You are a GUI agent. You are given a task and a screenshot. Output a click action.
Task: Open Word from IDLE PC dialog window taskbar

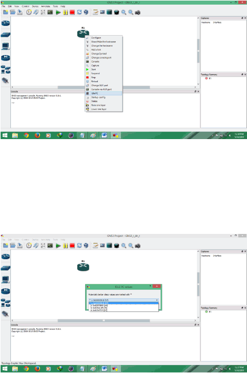pyautogui.click(x=104, y=369)
